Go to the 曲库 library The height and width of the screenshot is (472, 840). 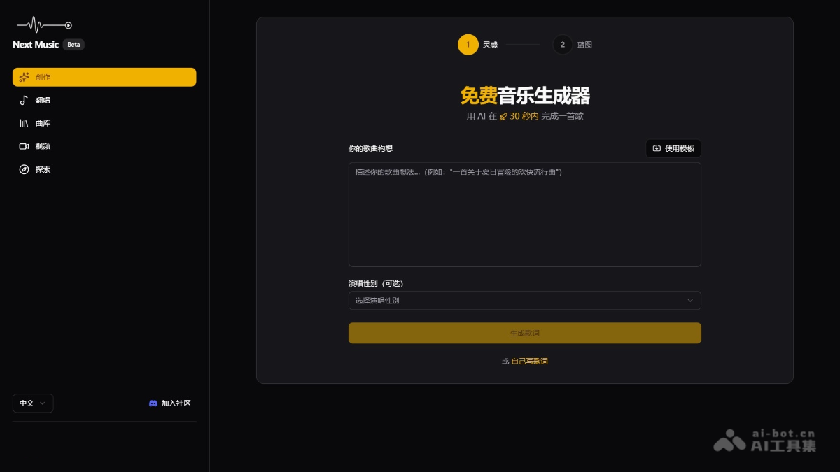(104, 123)
